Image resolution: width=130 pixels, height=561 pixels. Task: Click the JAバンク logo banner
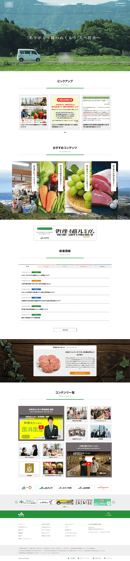(46, 487)
